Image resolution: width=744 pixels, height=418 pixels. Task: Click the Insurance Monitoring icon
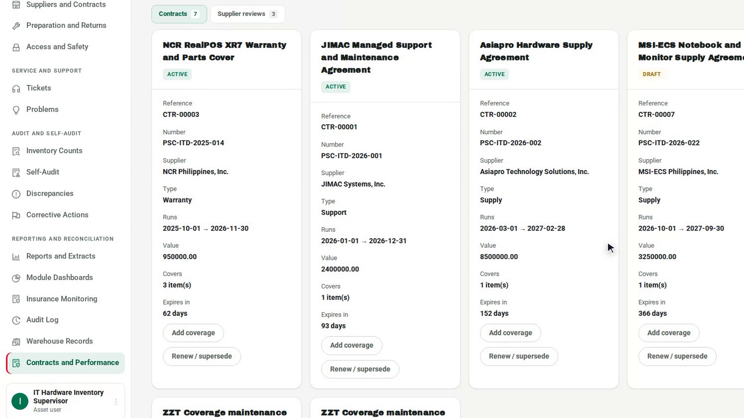click(x=16, y=299)
